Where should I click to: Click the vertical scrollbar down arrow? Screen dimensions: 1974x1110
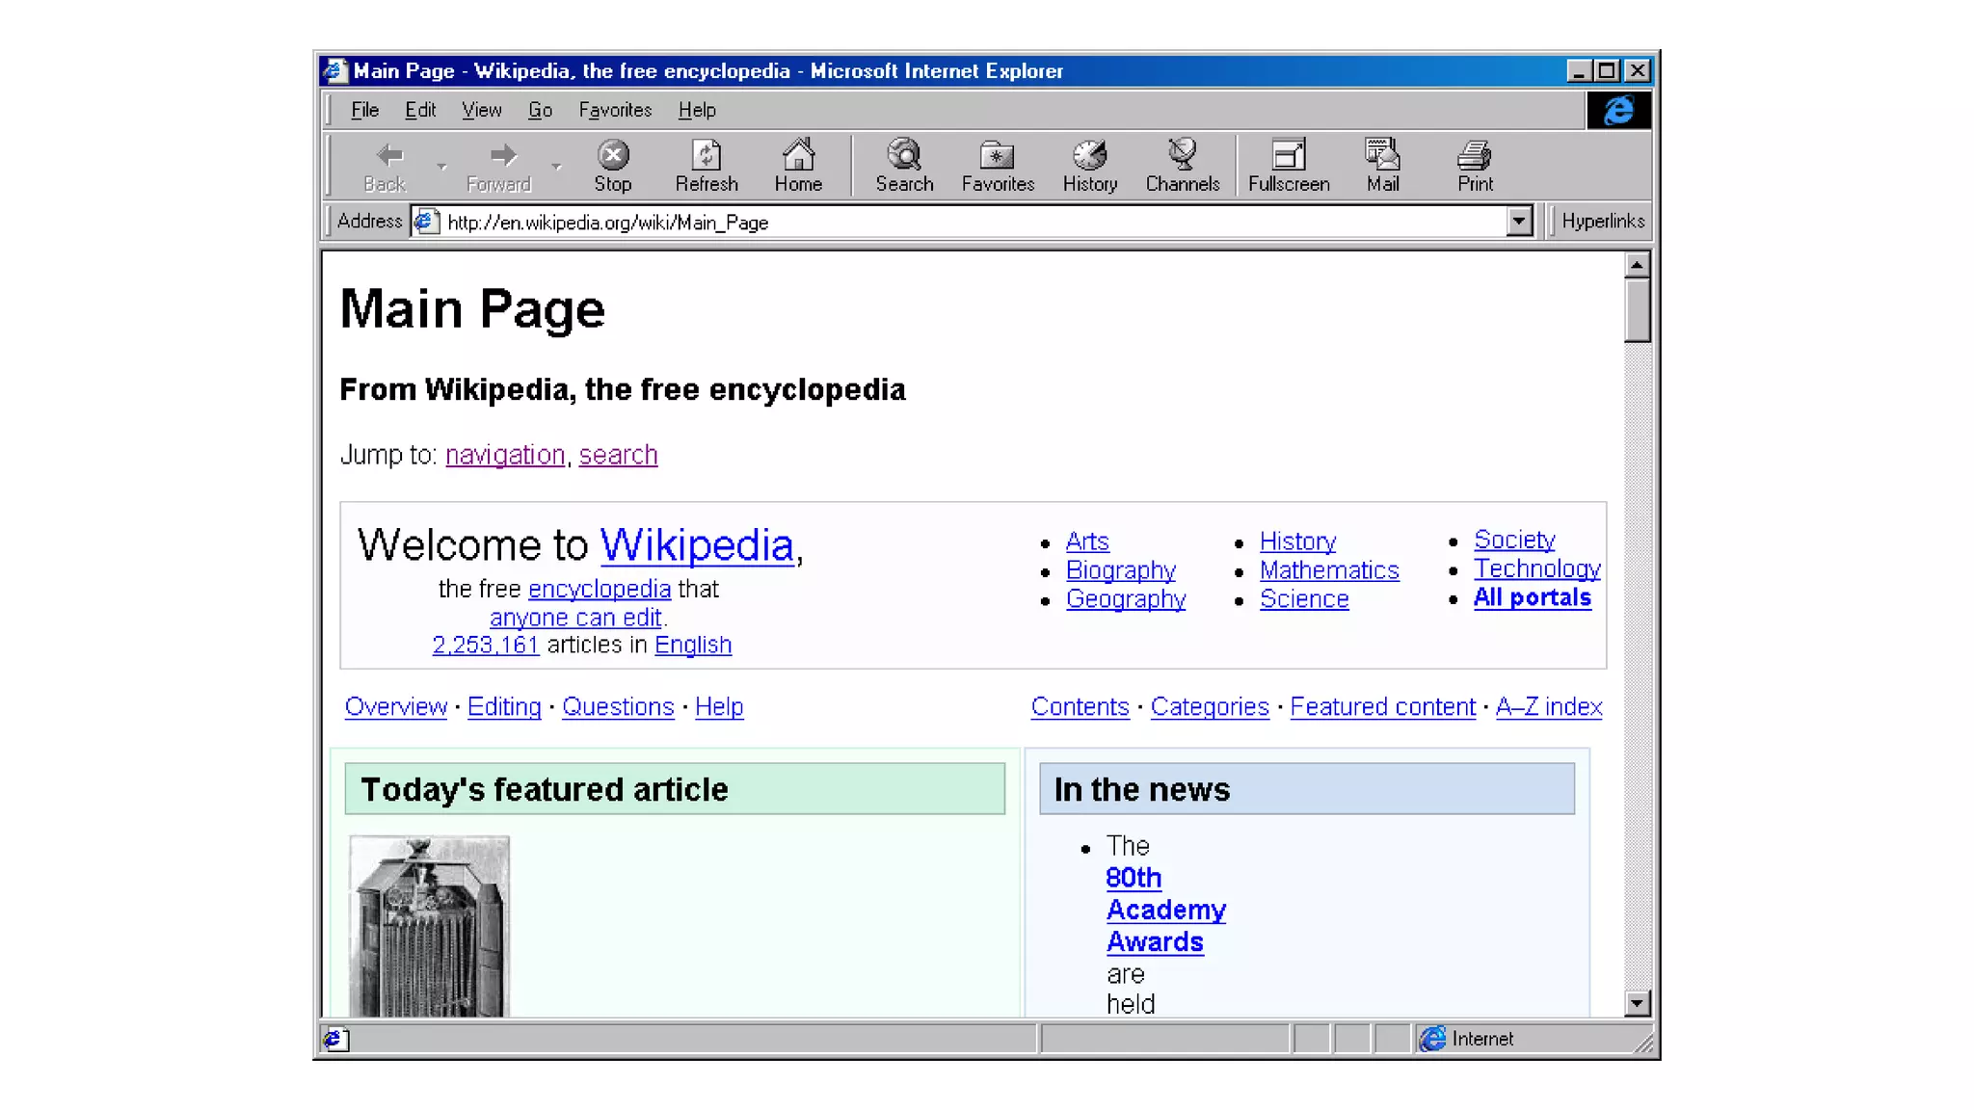click(x=1637, y=1004)
